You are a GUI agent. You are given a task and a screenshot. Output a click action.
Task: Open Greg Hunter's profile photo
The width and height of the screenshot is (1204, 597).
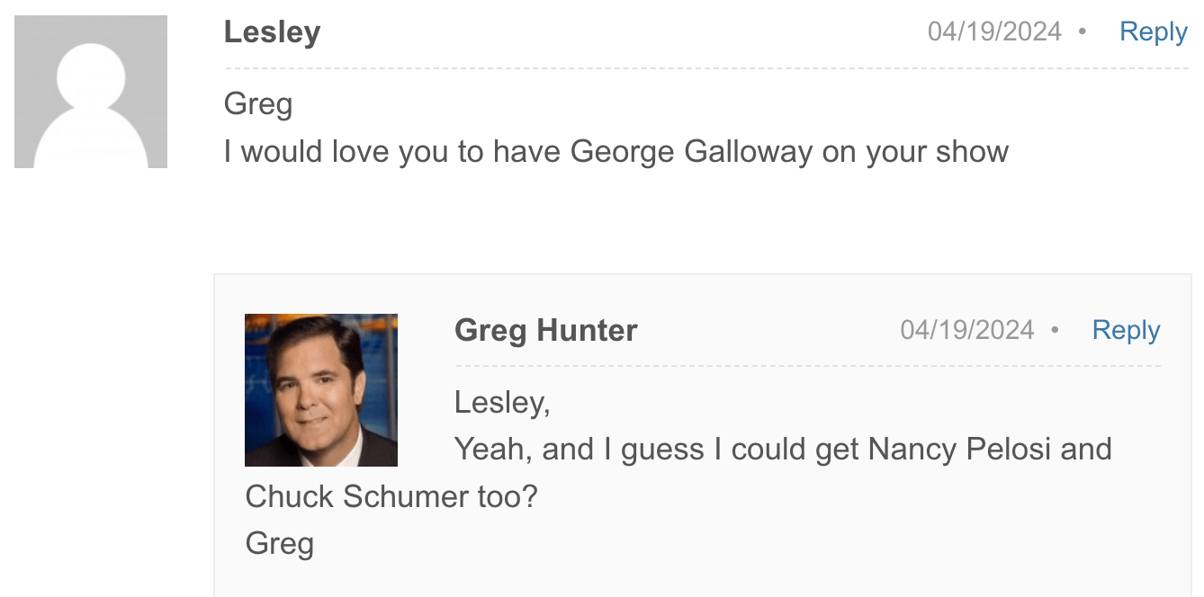(321, 389)
